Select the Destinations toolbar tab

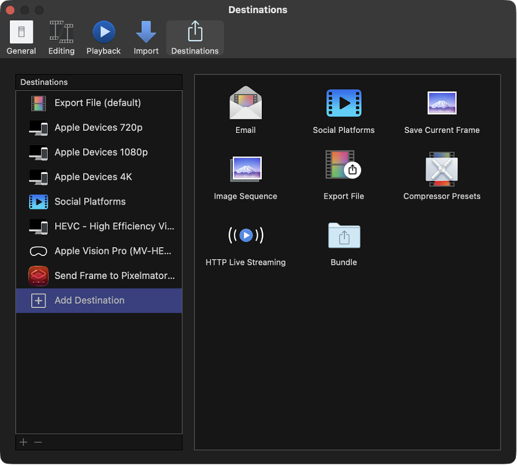pos(195,38)
